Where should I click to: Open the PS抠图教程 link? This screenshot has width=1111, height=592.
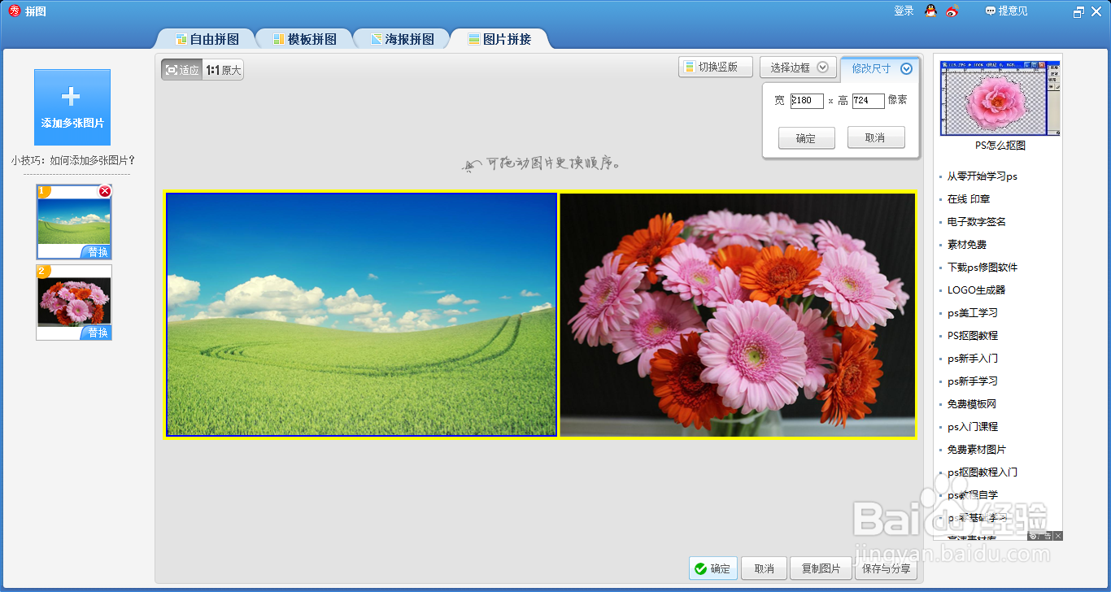coord(973,336)
